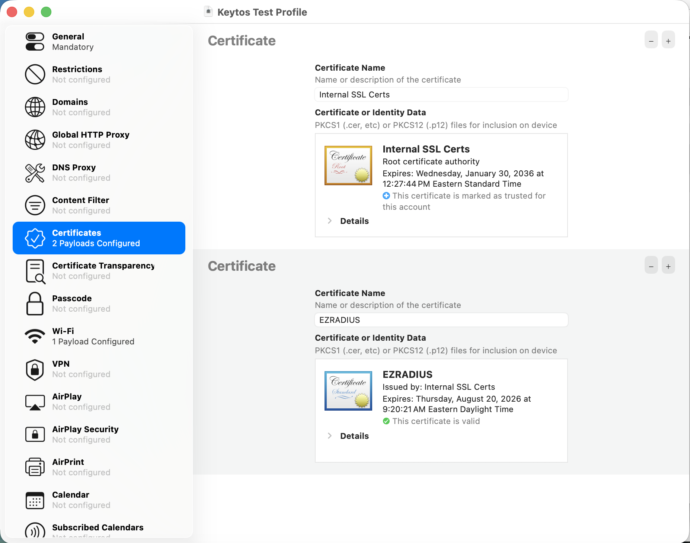Go to the Wi-Fi 1 Payload Configured entry
The image size is (690, 543).
99,336
